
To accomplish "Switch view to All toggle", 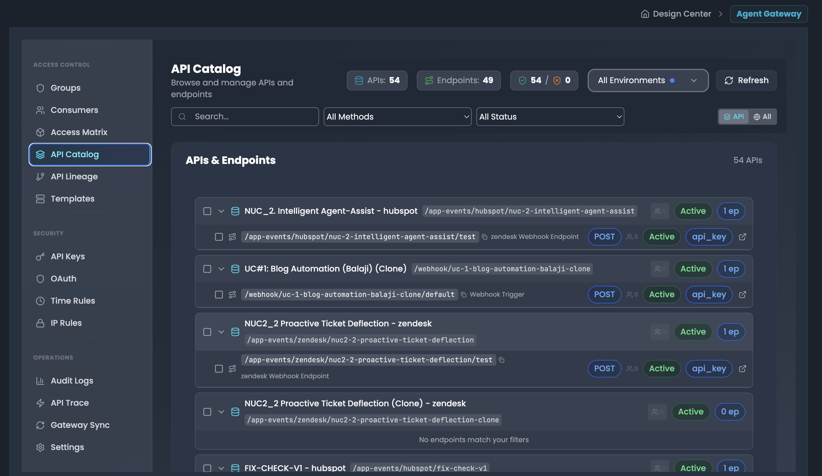I will point(762,117).
